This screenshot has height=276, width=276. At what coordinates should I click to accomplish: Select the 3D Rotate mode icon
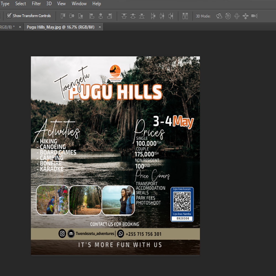pos(219,16)
